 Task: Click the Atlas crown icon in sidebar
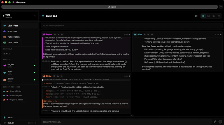(4, 73)
